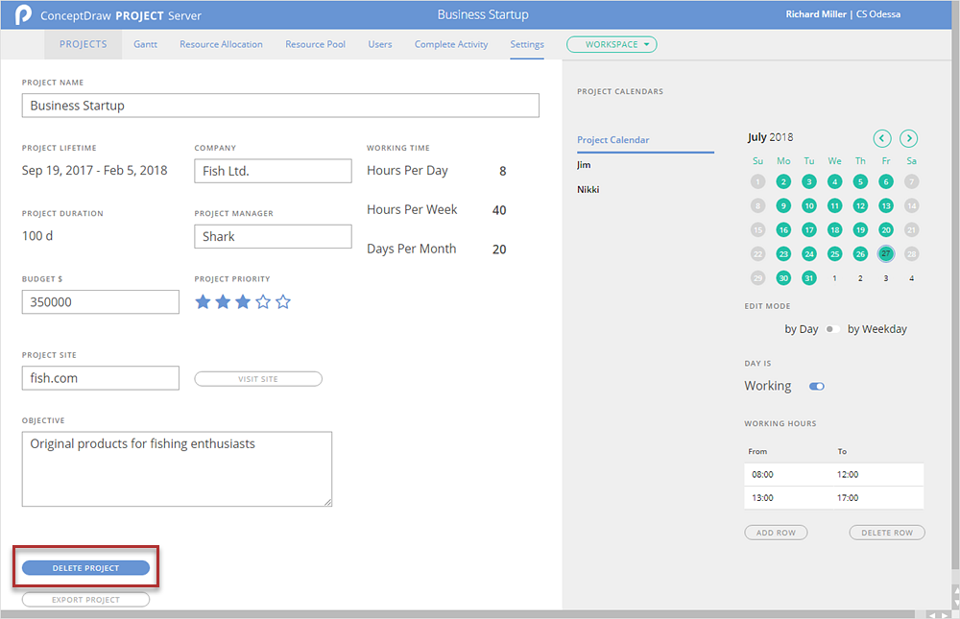Set project priority to three stars
Viewport: 960px width, 619px height.
[243, 302]
